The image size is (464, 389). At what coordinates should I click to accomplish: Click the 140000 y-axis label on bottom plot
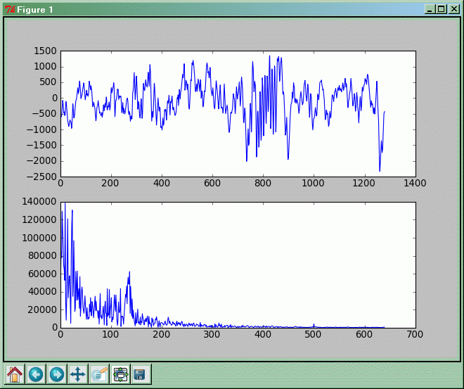[39, 203]
